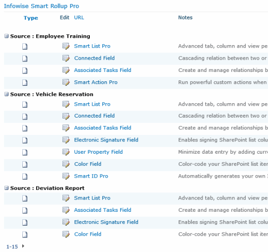This screenshot has width=268, height=252.
Task: Click document type icon for Smart List Pro under Employee Training
Action: click(x=25, y=46)
